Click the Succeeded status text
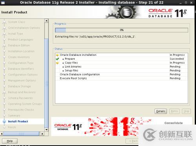Image resolution: width=196 pixels, height=146 pixels. coord(177,59)
